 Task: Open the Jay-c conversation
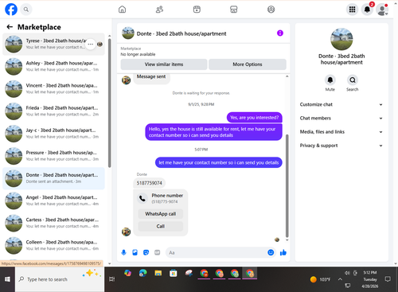pos(53,134)
